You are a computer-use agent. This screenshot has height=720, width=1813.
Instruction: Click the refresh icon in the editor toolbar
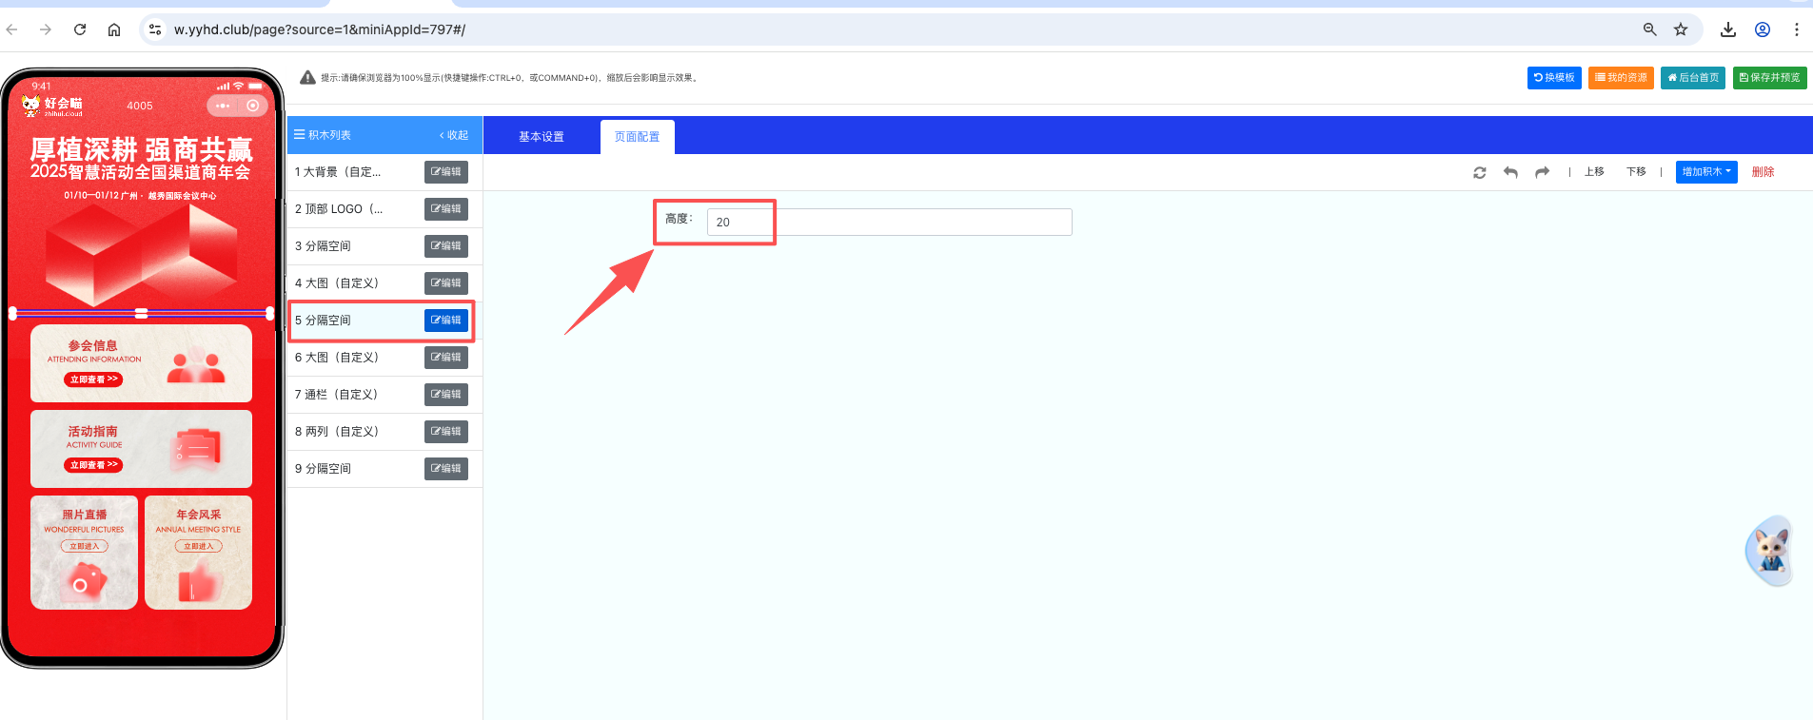tap(1479, 172)
